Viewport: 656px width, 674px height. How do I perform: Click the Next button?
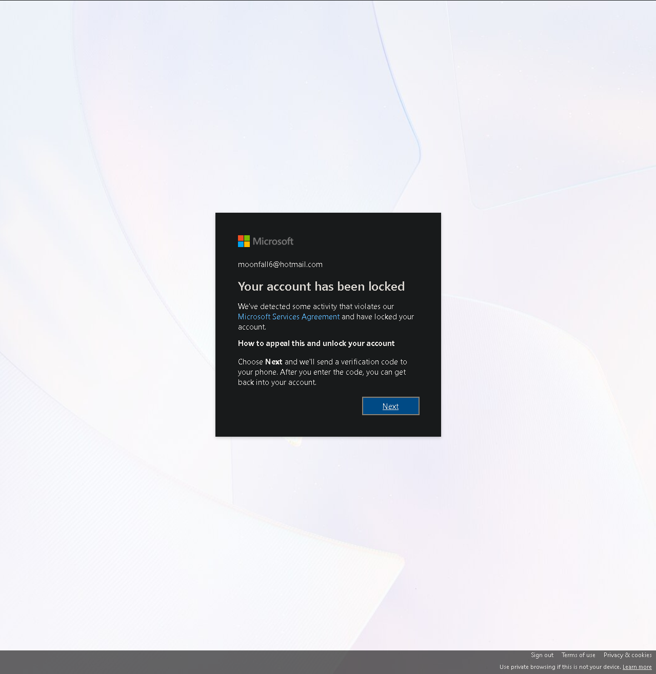point(390,406)
